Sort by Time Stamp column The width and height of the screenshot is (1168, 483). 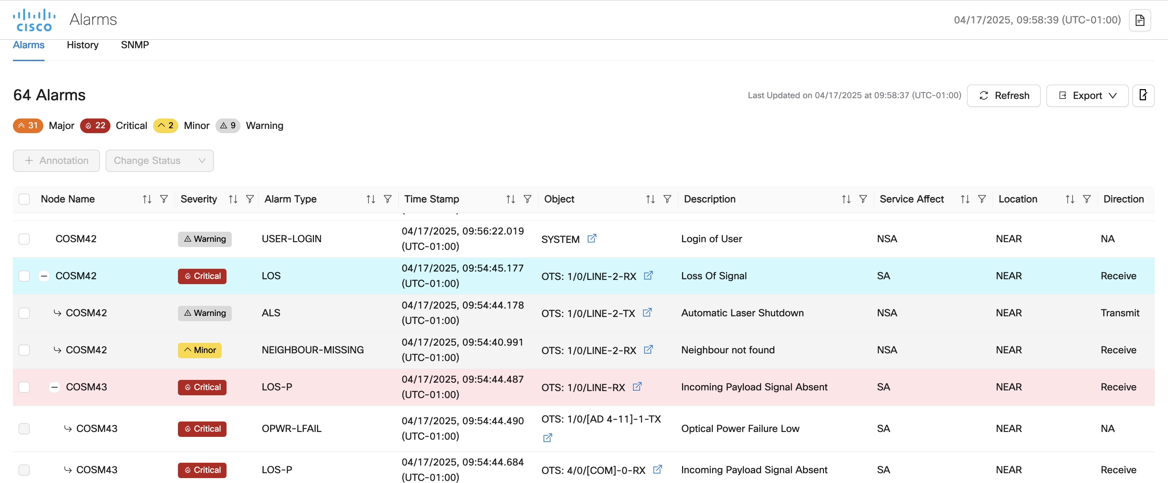pos(510,199)
